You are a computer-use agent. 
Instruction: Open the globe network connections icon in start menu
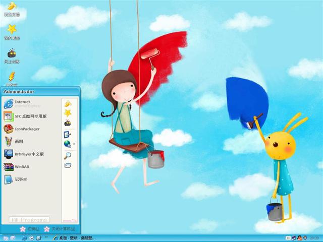click(67, 144)
